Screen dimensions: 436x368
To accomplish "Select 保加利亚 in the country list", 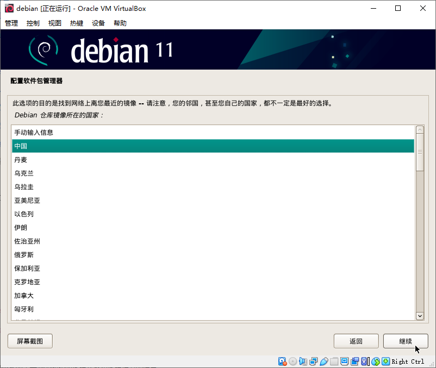I will (x=213, y=269).
